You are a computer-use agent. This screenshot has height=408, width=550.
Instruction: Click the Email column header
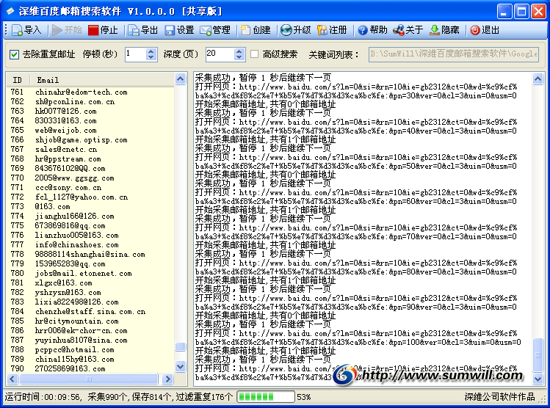click(102, 80)
